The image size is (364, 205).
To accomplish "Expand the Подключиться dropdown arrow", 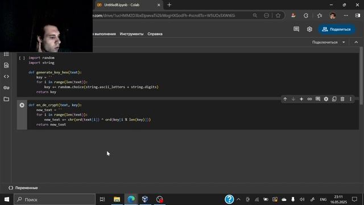I will coord(344,42).
